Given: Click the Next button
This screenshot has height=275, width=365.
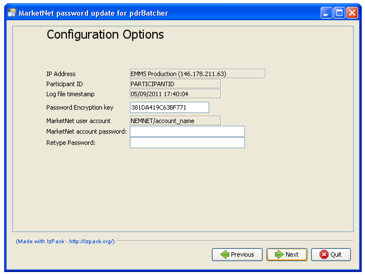Looking at the screenshot, I should point(287,255).
